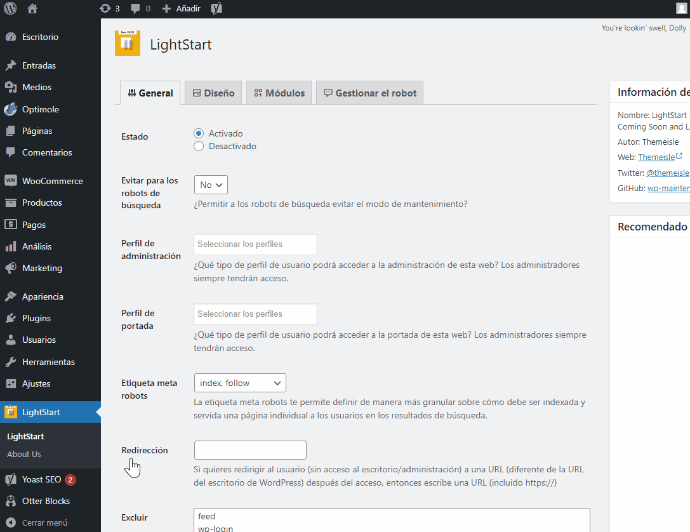Switch to the General tab
The image size is (690, 532).
pos(150,93)
